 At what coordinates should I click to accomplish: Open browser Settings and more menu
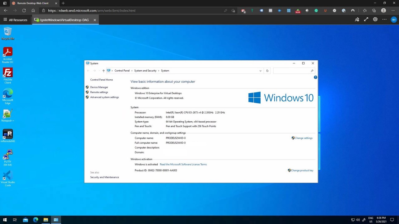point(392,11)
